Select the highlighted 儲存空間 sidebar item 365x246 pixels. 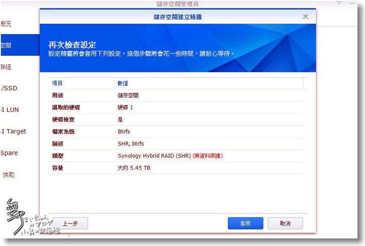point(6,45)
